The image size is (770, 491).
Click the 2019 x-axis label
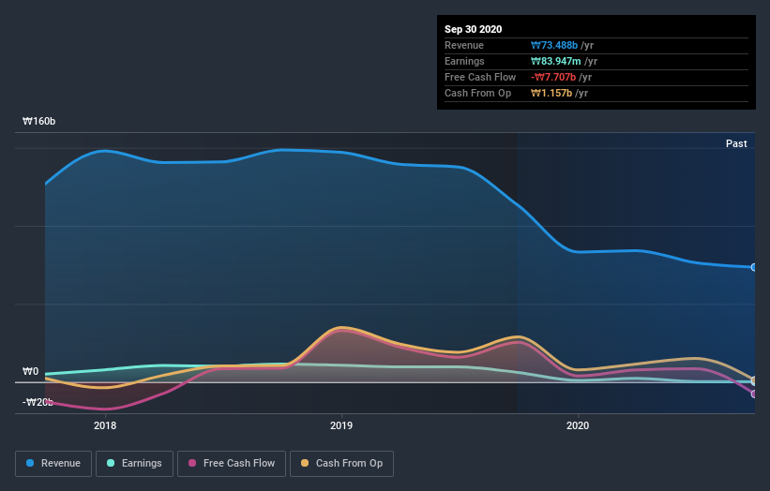[341, 425]
